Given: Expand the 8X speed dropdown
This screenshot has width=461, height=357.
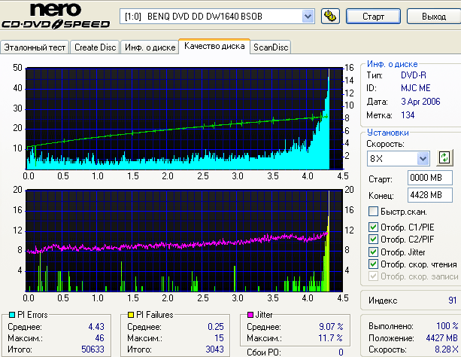Looking at the screenshot, I should [423, 159].
